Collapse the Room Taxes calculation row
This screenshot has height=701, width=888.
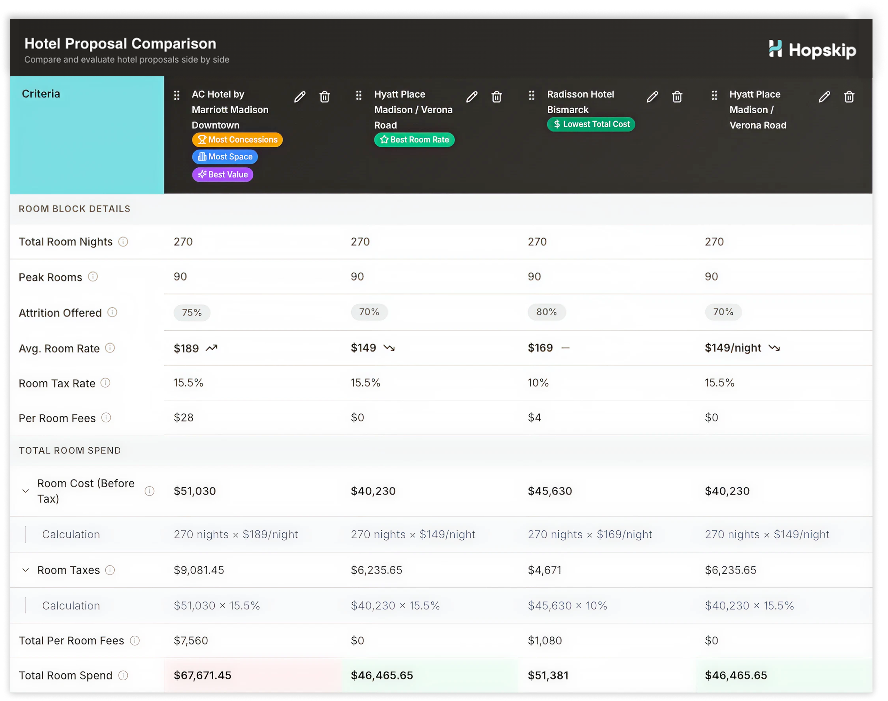click(26, 570)
